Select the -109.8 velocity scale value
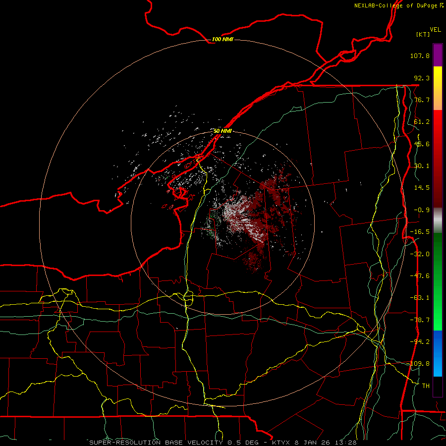The height and width of the screenshot is (446, 446). 418,364
